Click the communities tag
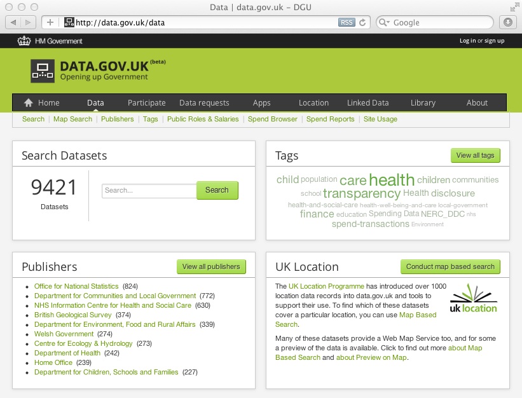The width and height of the screenshot is (522, 398). click(x=476, y=180)
